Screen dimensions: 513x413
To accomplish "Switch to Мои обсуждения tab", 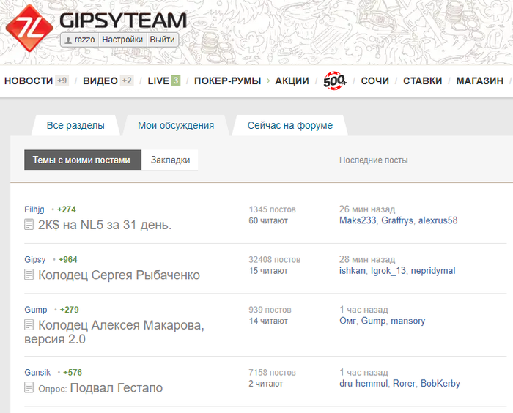I will click(176, 125).
